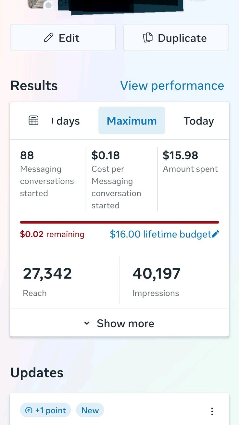239x425 pixels.
Task: Open the calendar date range icon
Action: coord(33,121)
